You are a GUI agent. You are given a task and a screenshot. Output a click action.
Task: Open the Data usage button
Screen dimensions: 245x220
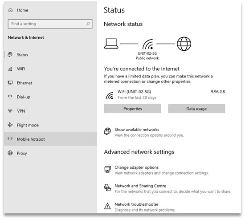pyautogui.click(x=196, y=109)
